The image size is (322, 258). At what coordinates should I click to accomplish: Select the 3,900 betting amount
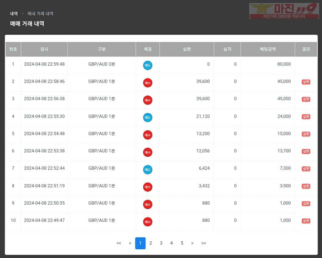[x=285, y=186]
